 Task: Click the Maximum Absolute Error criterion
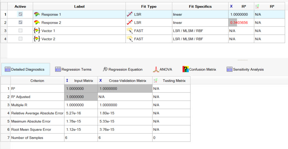(x=37, y=122)
